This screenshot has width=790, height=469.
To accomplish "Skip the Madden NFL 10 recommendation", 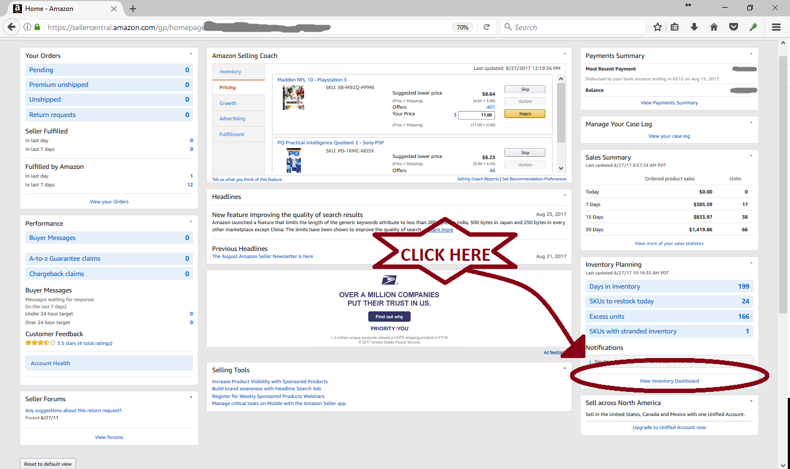I will pos(525,89).
